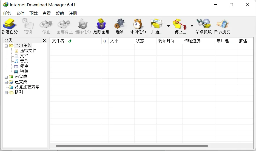The height and width of the screenshot is (151, 256).
Task: Close the 分类 panel with X
Action: (44, 40)
